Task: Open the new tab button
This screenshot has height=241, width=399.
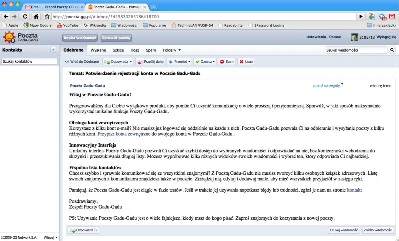Action: click(x=153, y=7)
